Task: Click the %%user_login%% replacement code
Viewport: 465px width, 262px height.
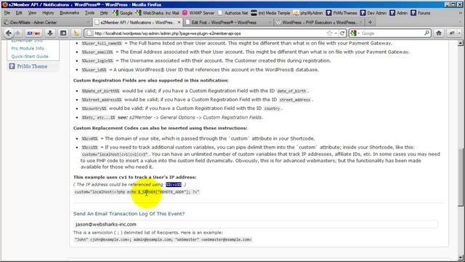Action: [97, 61]
